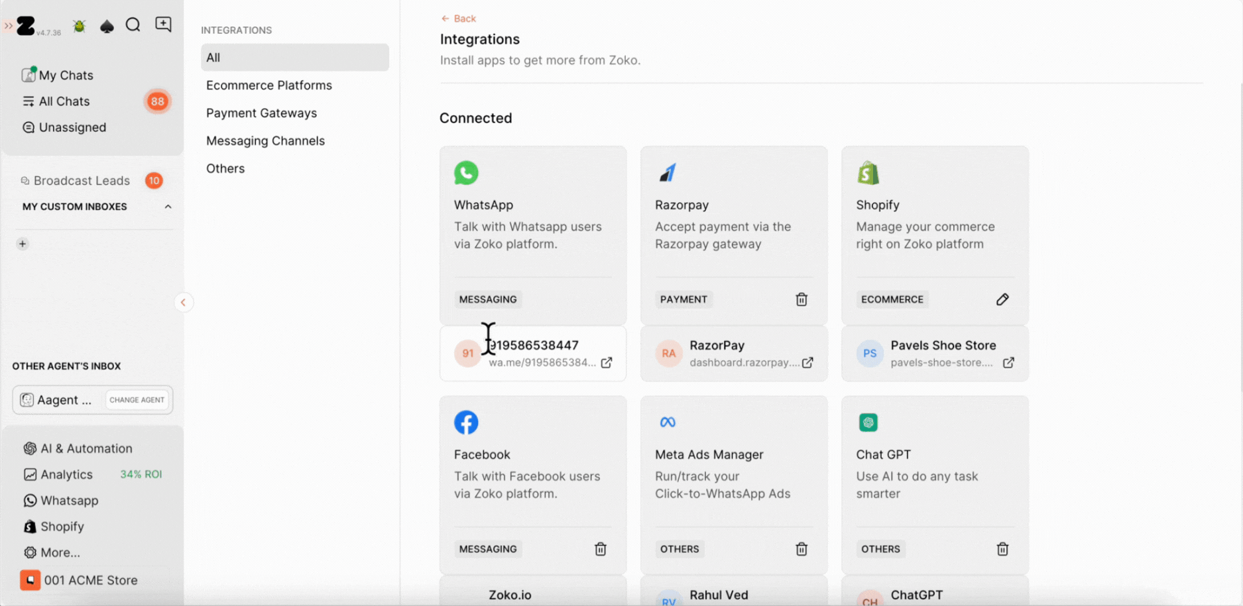Click the Change Agent button
Viewport: 1243px width, 606px height.
tap(137, 400)
